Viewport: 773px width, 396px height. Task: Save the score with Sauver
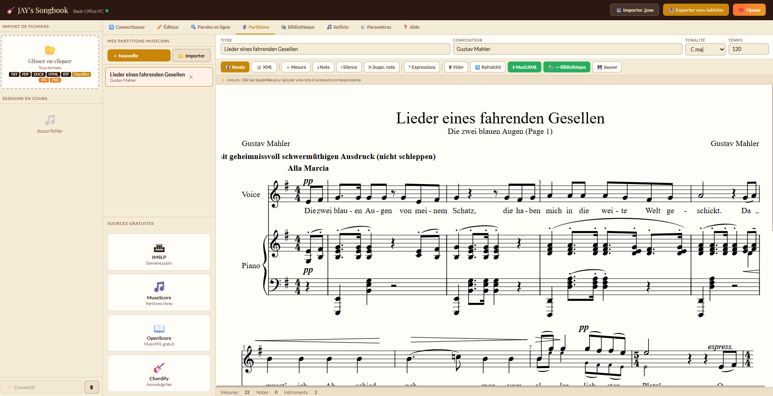coord(607,67)
